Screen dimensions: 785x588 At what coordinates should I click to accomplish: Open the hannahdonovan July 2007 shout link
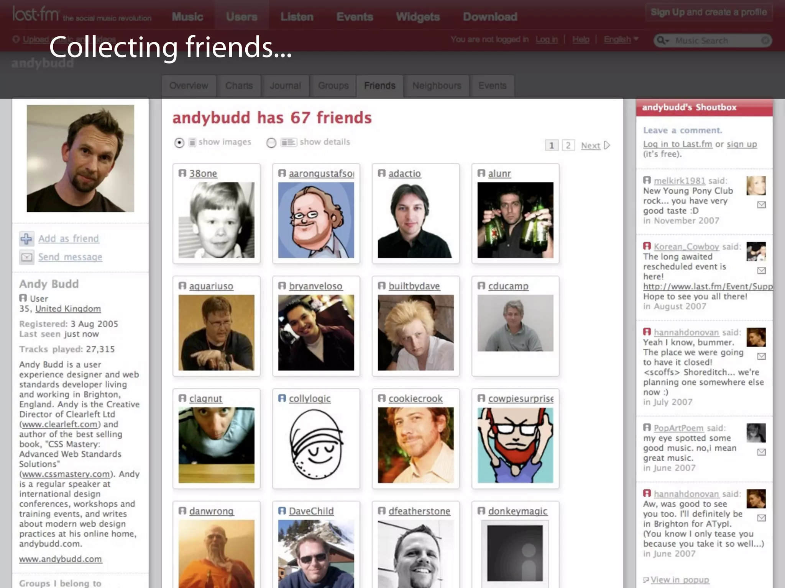click(x=686, y=332)
